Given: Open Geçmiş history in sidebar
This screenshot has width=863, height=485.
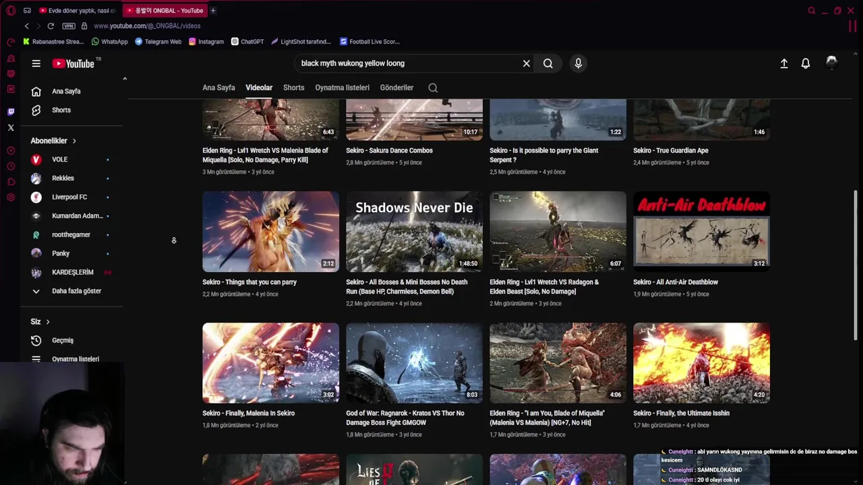Looking at the screenshot, I should [x=71, y=340].
